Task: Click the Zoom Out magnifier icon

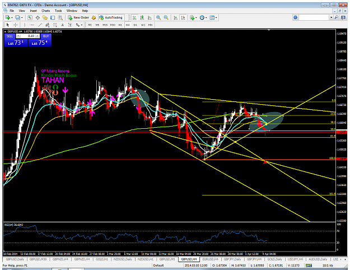Action: (166, 17)
